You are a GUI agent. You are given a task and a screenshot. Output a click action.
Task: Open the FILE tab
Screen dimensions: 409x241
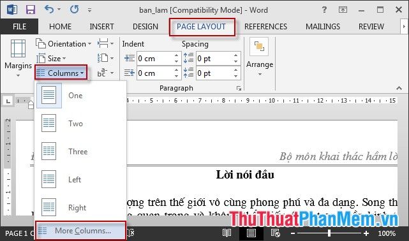point(19,27)
